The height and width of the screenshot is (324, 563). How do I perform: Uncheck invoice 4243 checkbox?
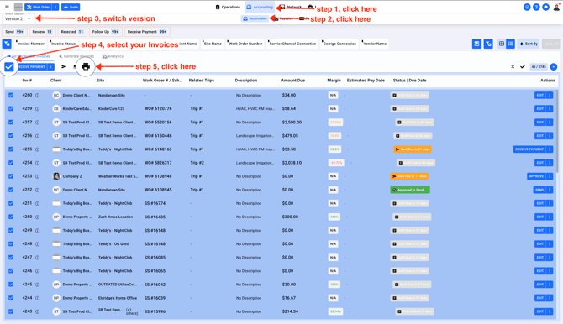11,311
